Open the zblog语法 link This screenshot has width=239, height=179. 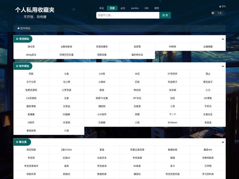coord(31,55)
